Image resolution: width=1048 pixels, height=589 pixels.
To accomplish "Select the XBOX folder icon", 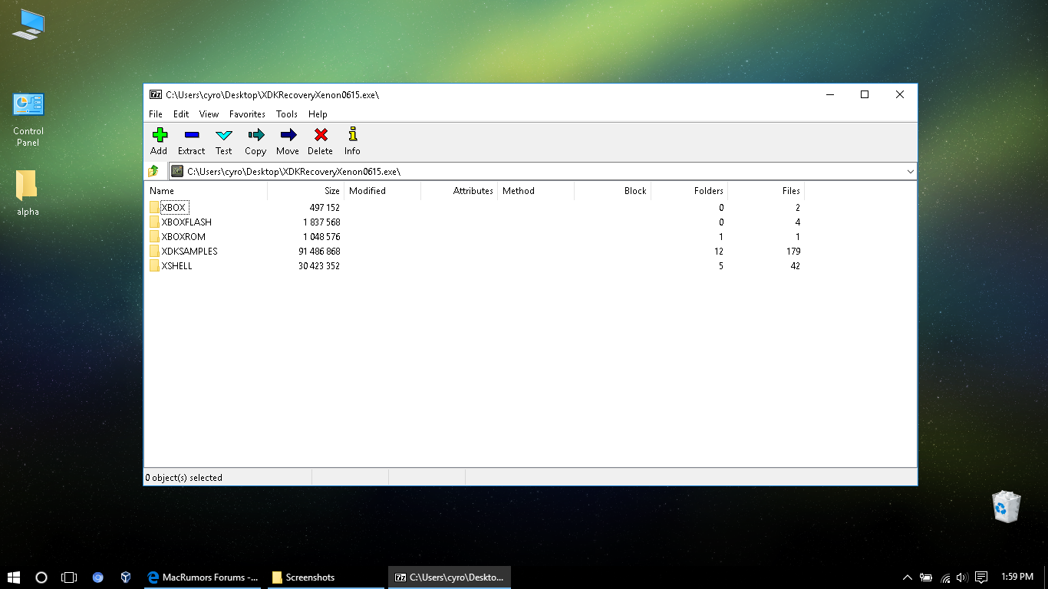I will click(155, 207).
